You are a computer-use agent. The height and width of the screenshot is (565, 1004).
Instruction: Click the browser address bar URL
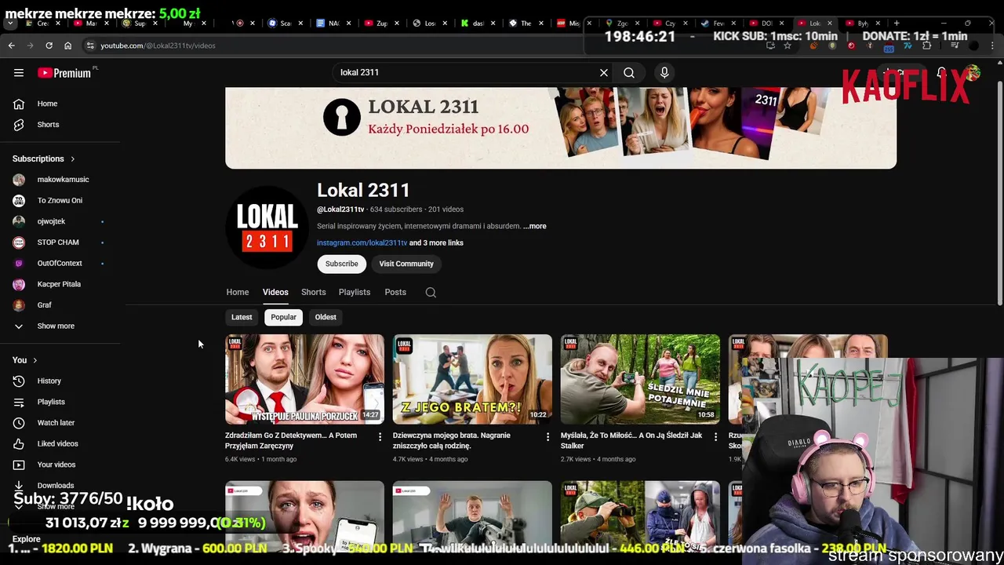[x=158, y=46]
